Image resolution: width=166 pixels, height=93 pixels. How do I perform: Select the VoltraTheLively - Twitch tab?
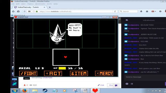28,7
